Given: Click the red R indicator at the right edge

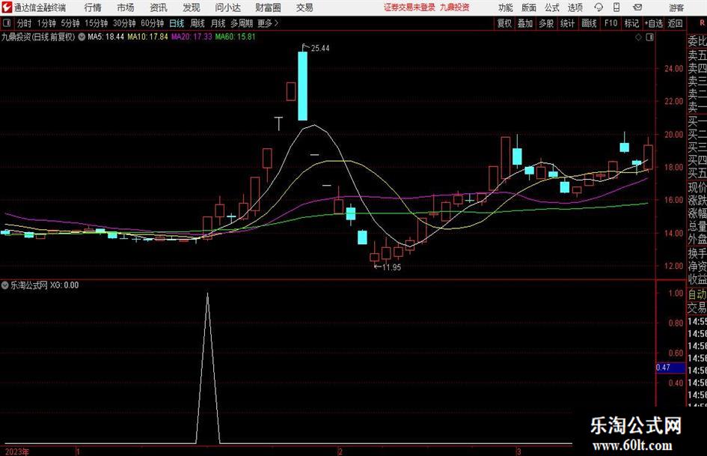Looking at the screenshot, I should click(702, 23).
